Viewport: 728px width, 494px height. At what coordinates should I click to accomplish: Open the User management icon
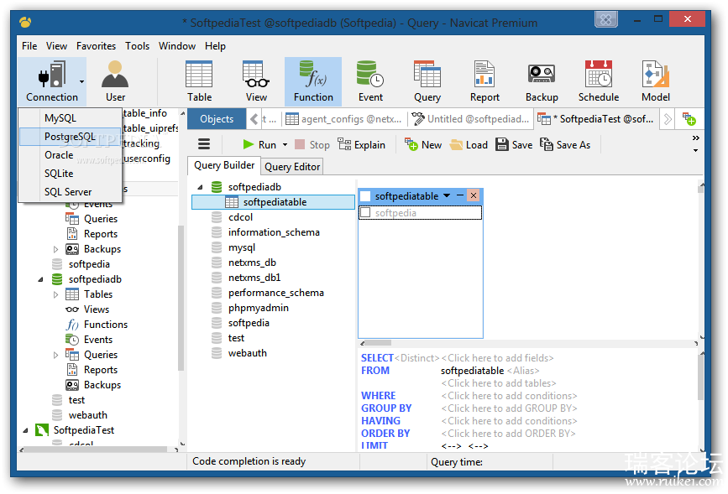pyautogui.click(x=115, y=81)
